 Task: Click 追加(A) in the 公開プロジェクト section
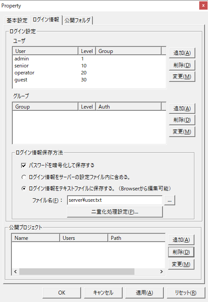181,240
